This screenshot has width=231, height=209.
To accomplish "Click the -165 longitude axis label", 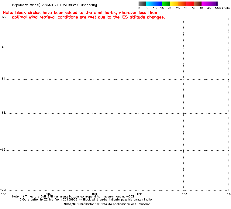I will click(3, 194).
